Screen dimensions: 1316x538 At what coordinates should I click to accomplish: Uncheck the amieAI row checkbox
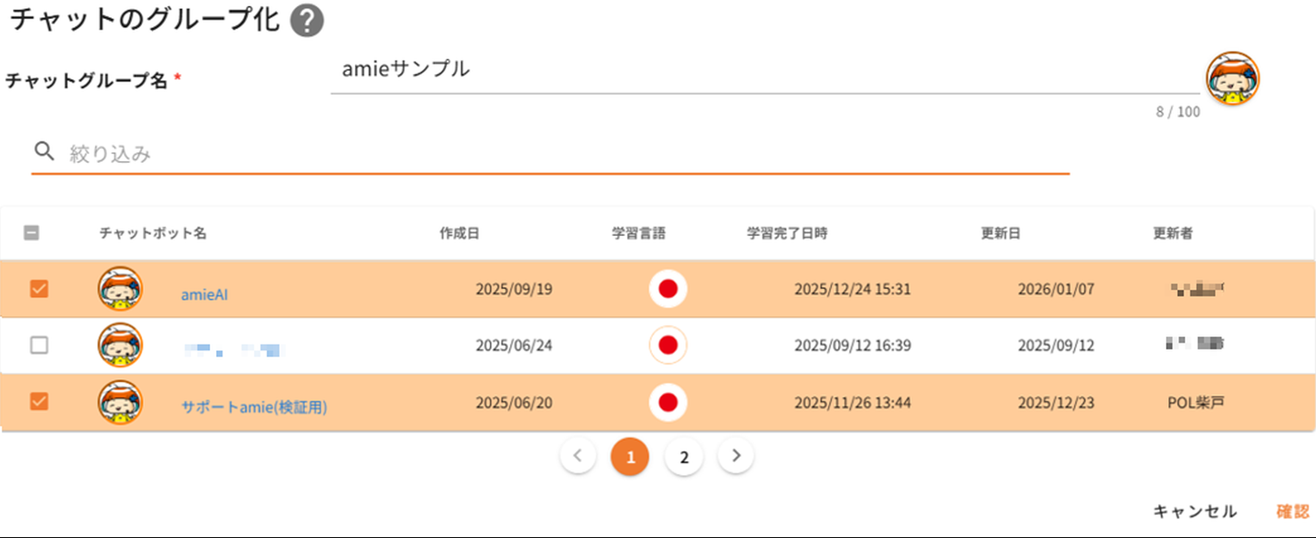pos(40,289)
